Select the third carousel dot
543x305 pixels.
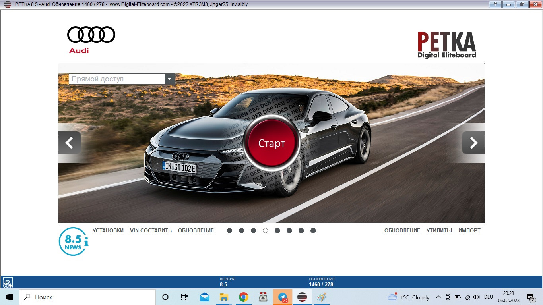(253, 230)
